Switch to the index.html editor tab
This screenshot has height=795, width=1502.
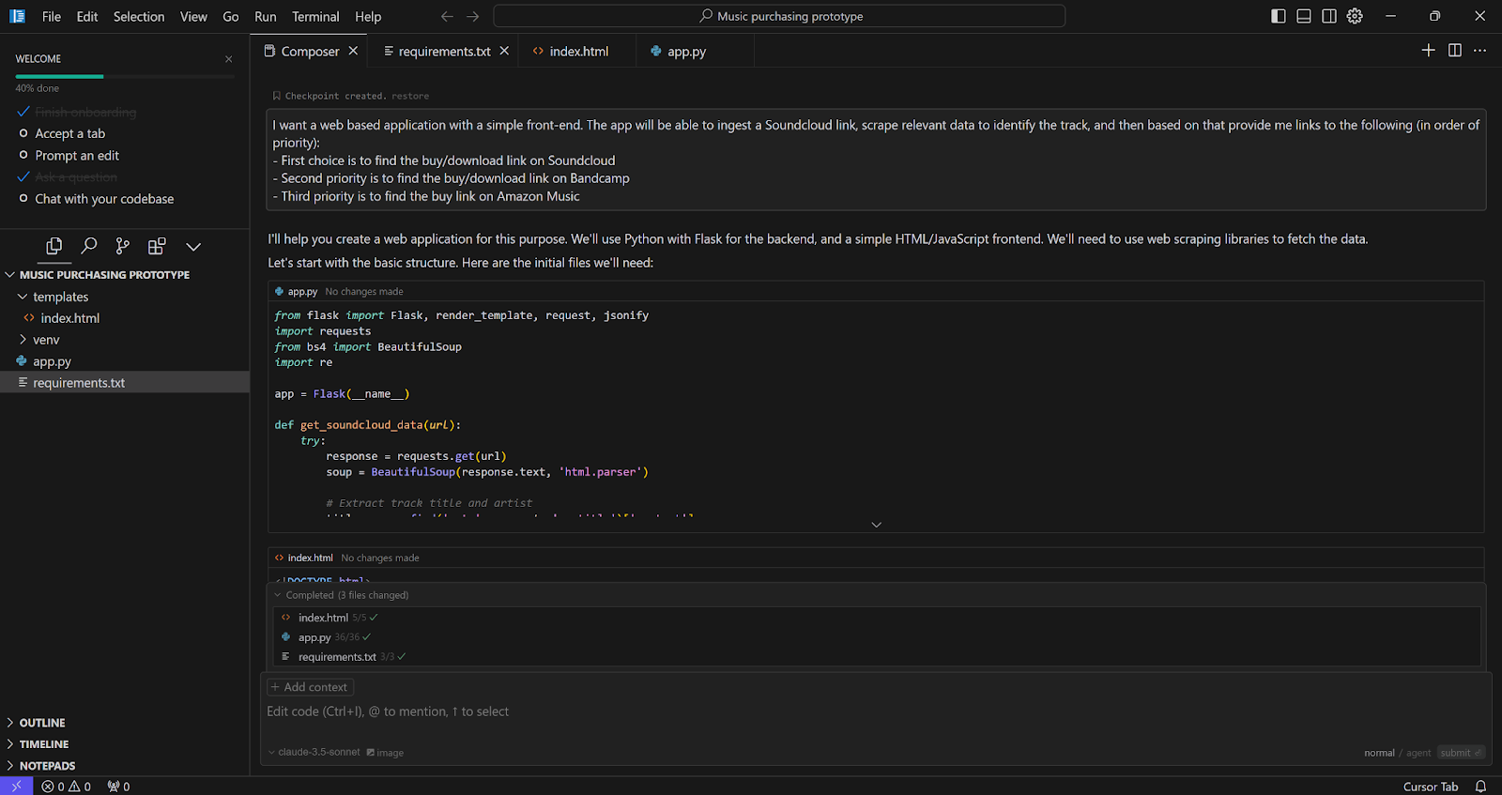[578, 51]
